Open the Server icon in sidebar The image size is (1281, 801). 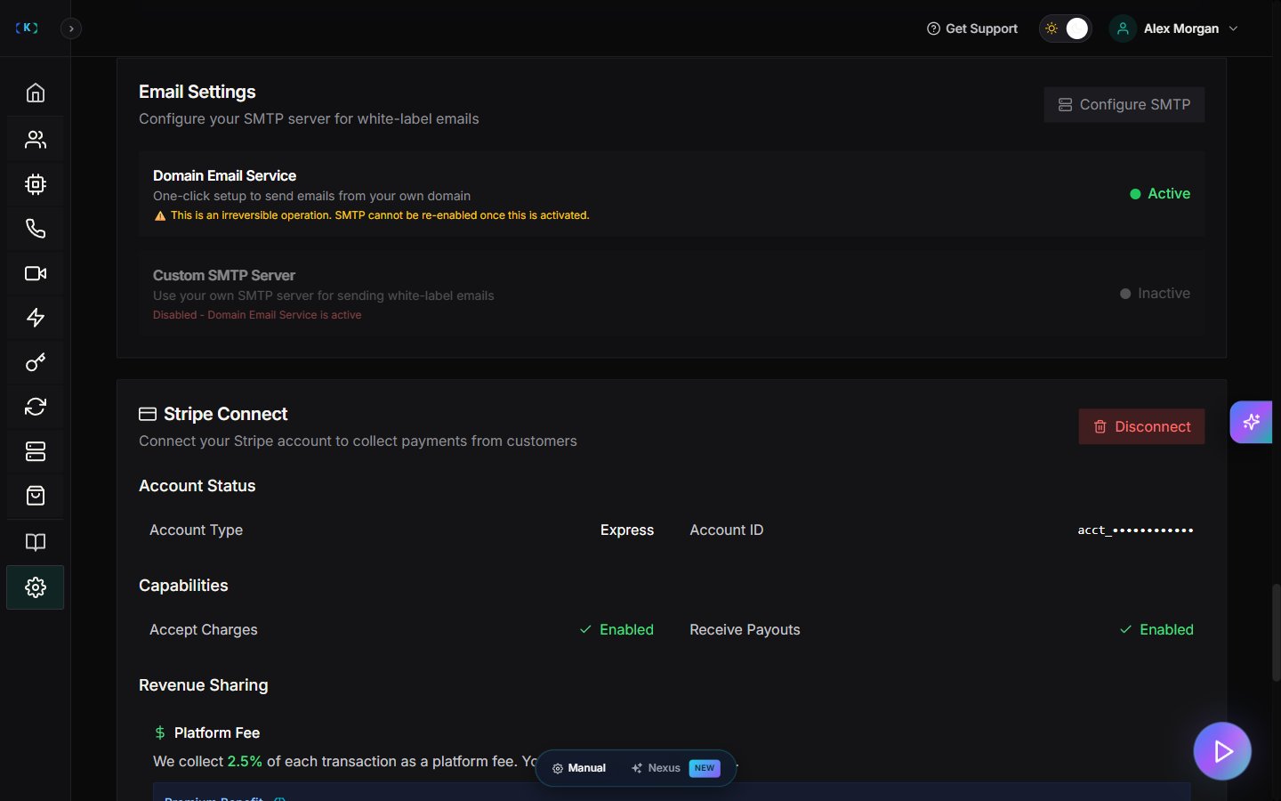[x=36, y=451]
